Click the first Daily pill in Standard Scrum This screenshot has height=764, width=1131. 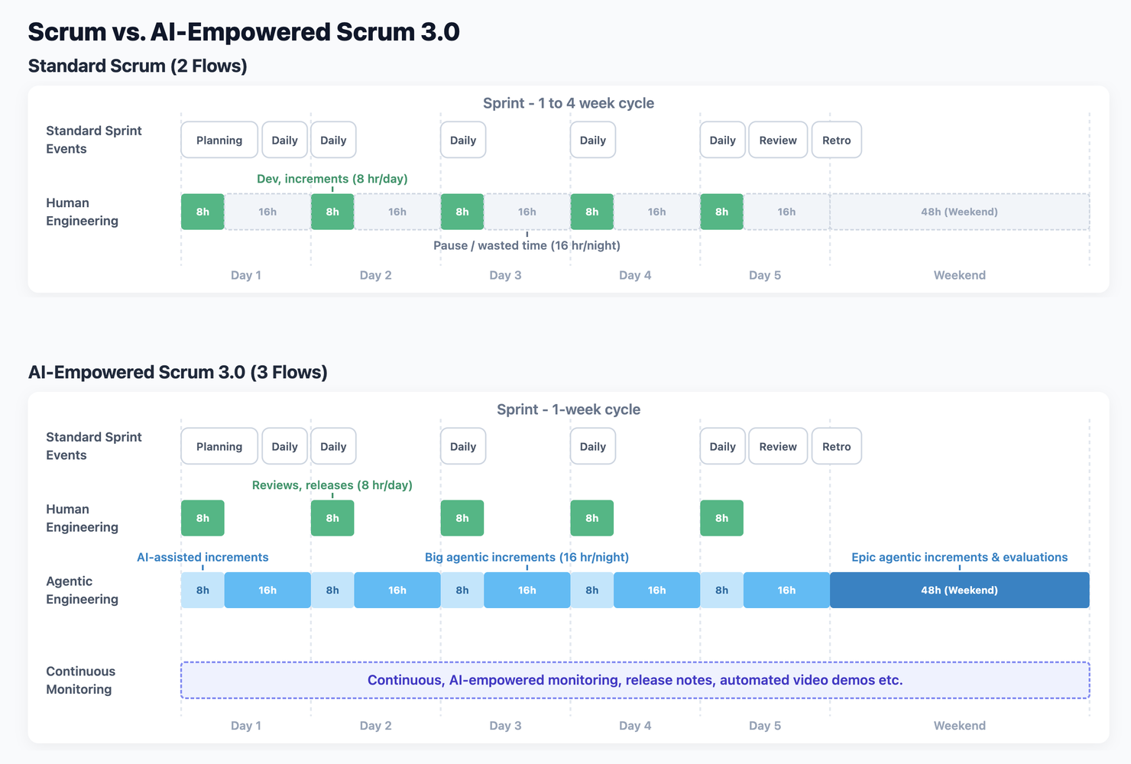pos(284,140)
